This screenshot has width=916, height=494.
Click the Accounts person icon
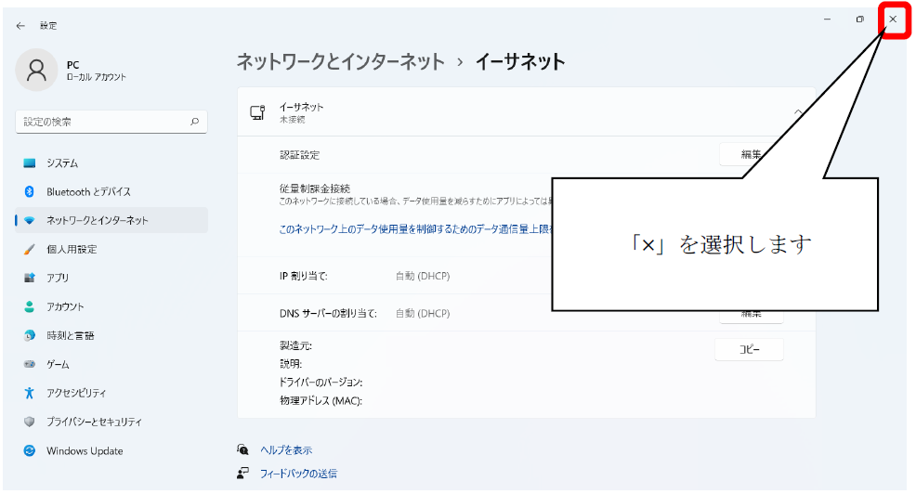coord(30,307)
